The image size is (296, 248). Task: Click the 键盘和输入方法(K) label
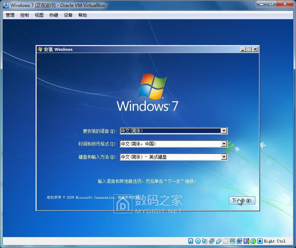pyautogui.click(x=98, y=157)
